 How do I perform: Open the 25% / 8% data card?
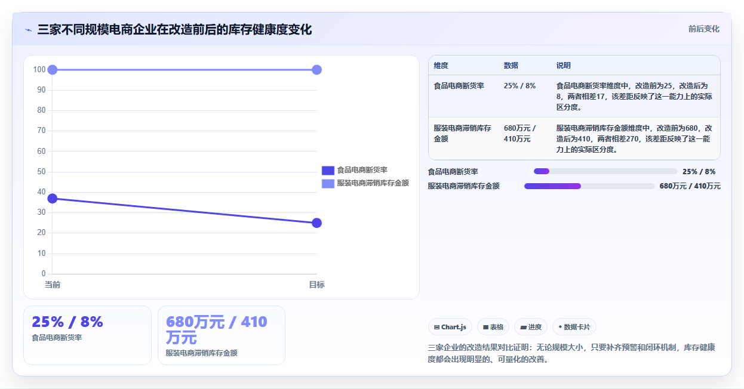tap(87, 335)
